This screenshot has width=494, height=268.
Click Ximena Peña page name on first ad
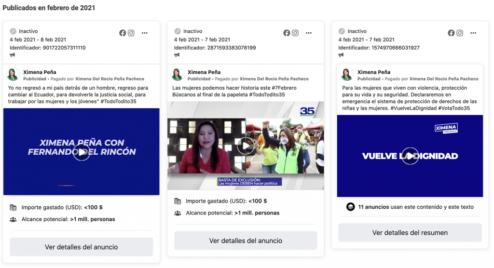(x=40, y=72)
